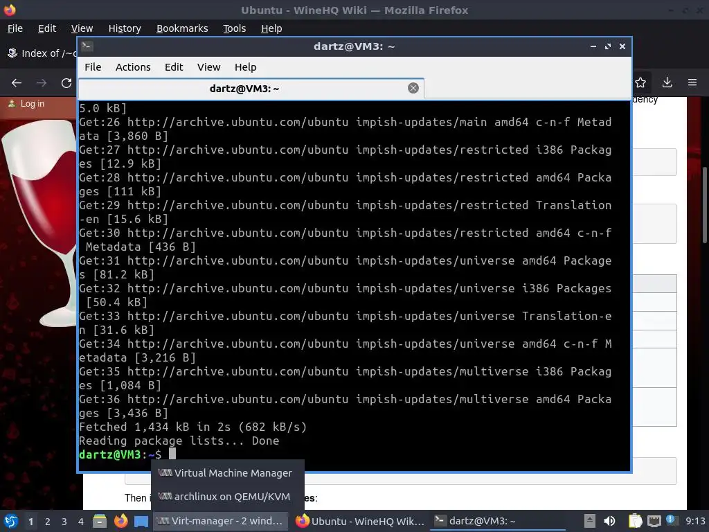Open the terminal's Edit menu

[x=174, y=67]
